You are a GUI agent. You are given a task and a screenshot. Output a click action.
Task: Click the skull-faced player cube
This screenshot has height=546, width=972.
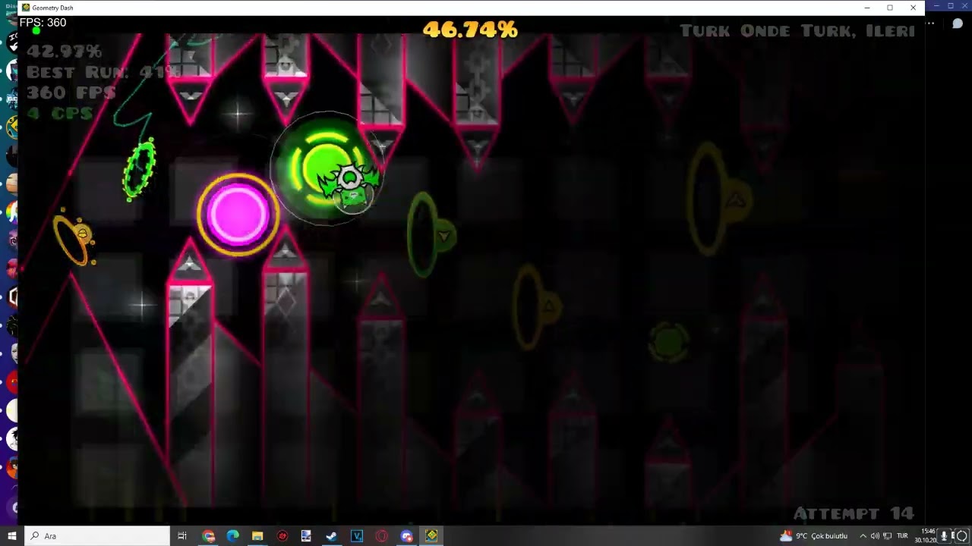[x=351, y=187]
